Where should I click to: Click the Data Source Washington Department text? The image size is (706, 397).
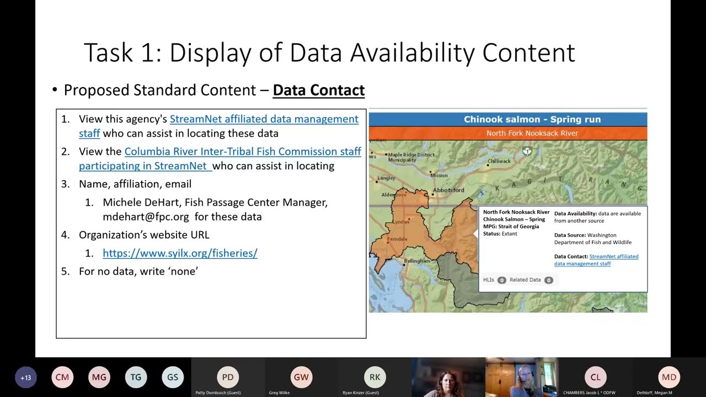593,239
